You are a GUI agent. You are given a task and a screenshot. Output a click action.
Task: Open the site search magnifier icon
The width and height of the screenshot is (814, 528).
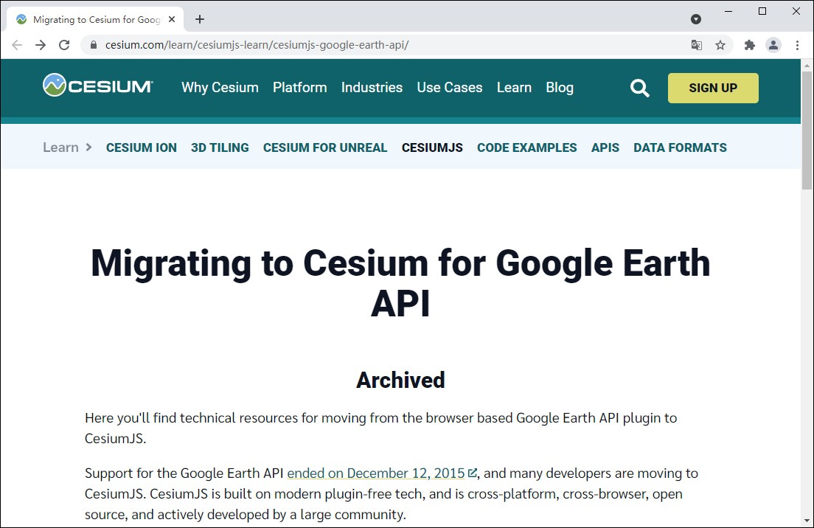(639, 87)
